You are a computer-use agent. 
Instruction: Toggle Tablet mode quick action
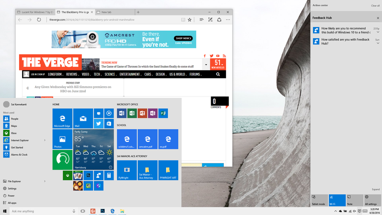(x=319, y=200)
